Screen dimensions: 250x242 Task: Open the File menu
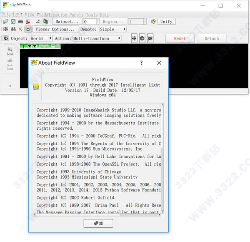pyautogui.click(x=6, y=15)
